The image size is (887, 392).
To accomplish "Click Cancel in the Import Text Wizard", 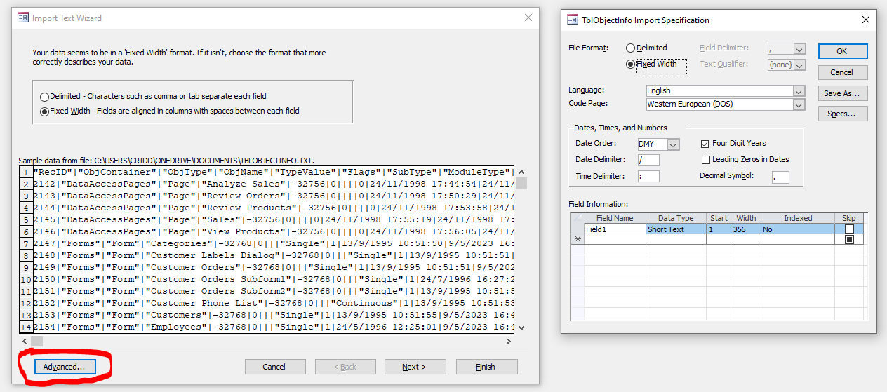I will click(274, 367).
